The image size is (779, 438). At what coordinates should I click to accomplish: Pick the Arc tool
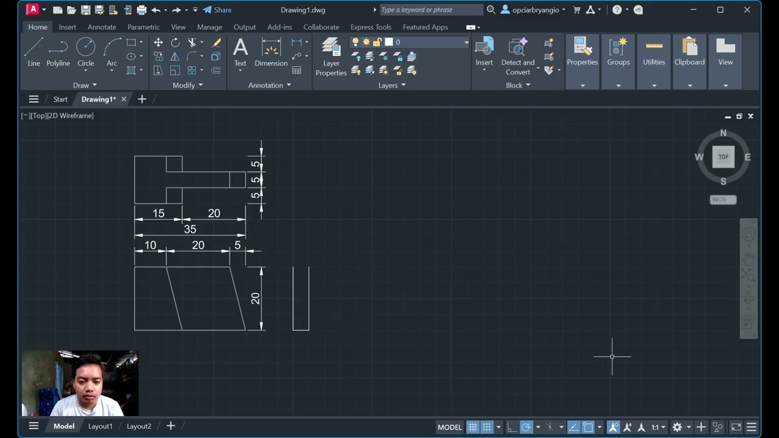(x=112, y=52)
